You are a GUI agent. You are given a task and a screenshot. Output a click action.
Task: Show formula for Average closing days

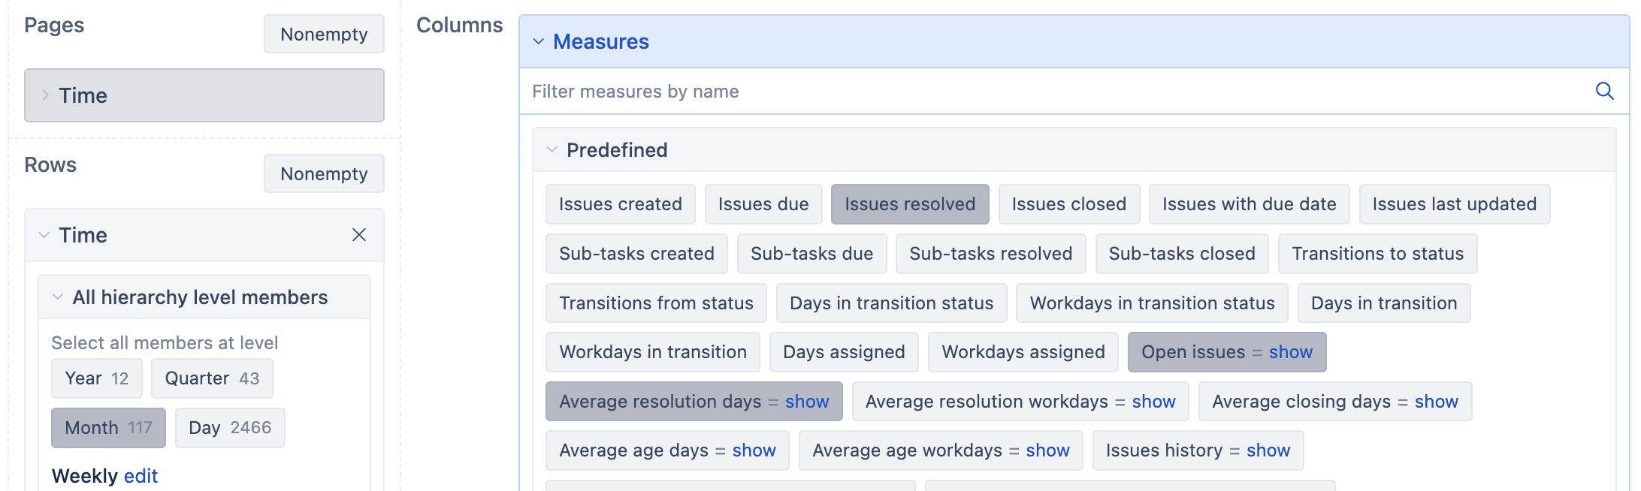tap(1436, 402)
